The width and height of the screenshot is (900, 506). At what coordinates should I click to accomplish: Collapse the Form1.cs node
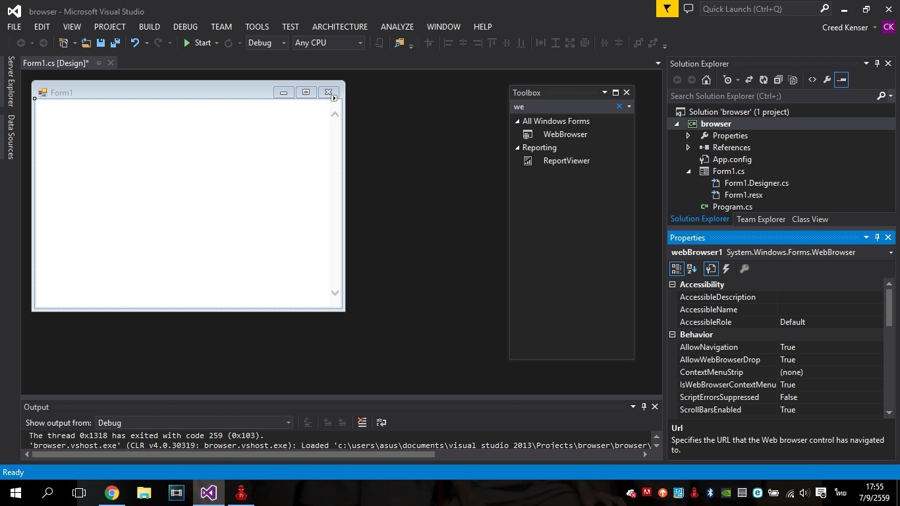[689, 171]
